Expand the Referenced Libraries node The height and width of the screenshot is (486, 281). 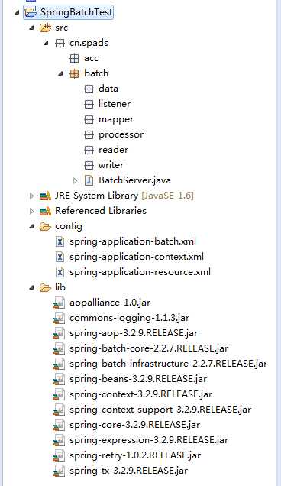tap(31, 211)
